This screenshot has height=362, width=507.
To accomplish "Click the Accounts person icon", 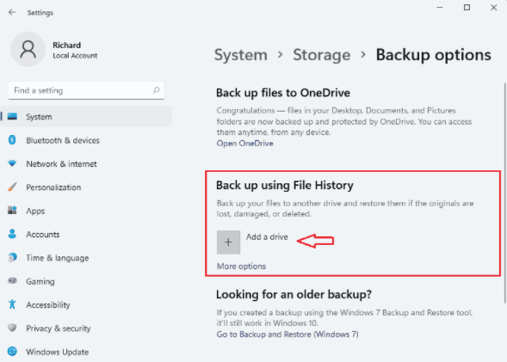I will click(12, 234).
